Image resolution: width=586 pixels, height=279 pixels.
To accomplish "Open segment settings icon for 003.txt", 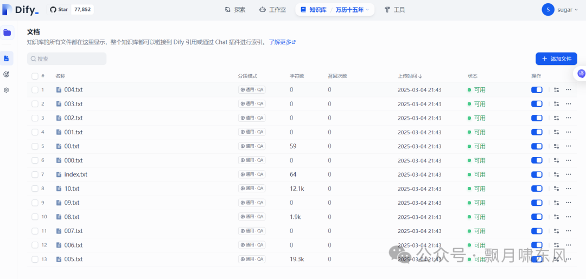I will click(x=557, y=104).
